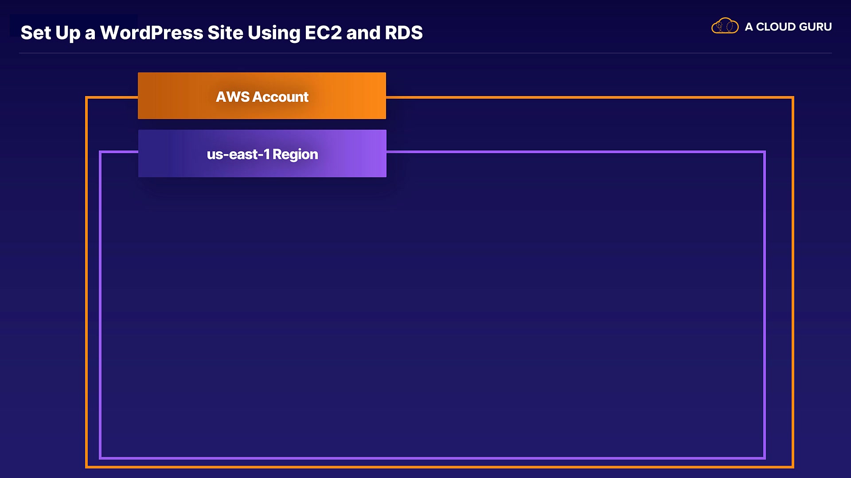
Task: Click the bottom edge of the purple region border
Action: [432, 458]
